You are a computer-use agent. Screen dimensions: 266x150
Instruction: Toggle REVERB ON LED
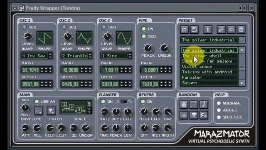pos(143,102)
